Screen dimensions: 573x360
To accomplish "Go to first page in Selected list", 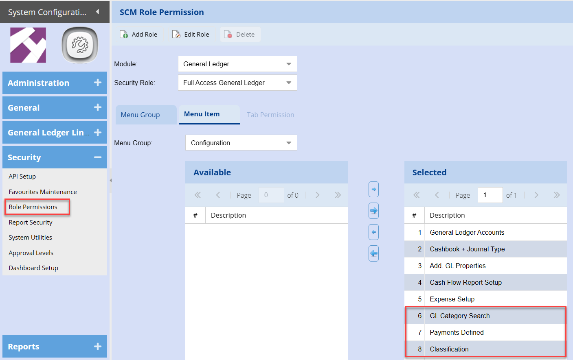I will point(416,195).
